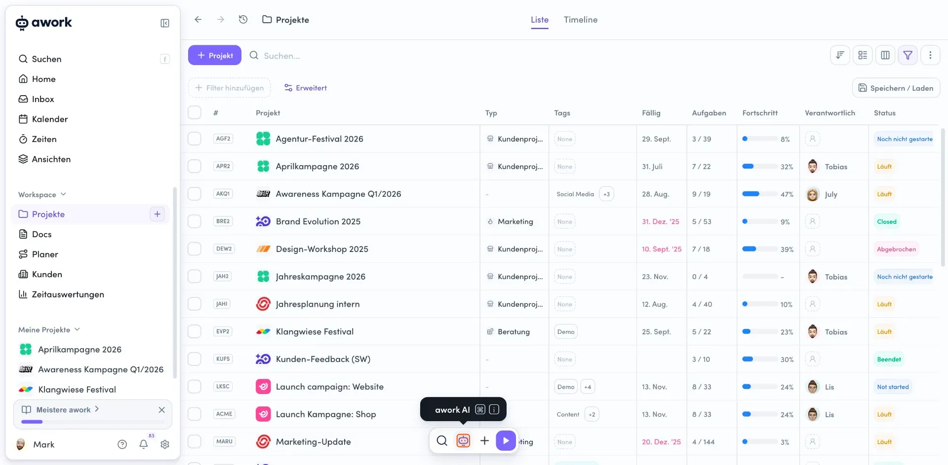The image size is (948, 465).
Task: Select the Jahresplanung intern checkbox
Action: click(195, 304)
